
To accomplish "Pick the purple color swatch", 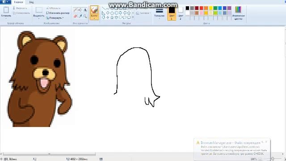I will [229, 8].
